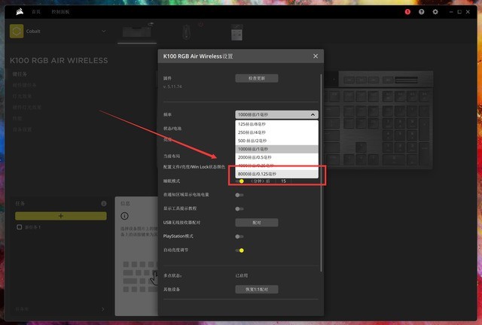Screen dimensions: 482x325
Task: Enable 显示工具提示教程 toggle
Action: 239,209
